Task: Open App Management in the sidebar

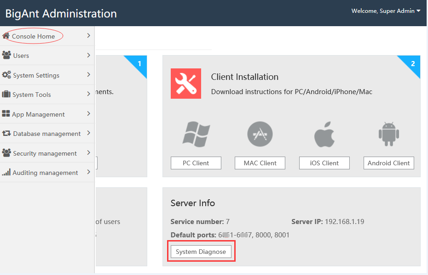Action: [47, 114]
